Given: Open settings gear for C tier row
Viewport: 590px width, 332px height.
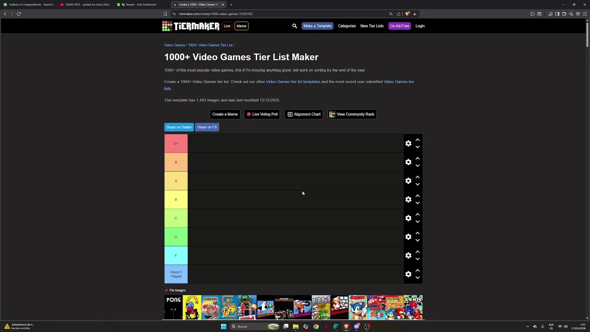Looking at the screenshot, I should point(408,218).
